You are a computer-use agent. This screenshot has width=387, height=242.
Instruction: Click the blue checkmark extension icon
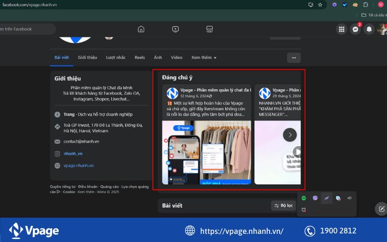pyautogui.click(x=345, y=5)
